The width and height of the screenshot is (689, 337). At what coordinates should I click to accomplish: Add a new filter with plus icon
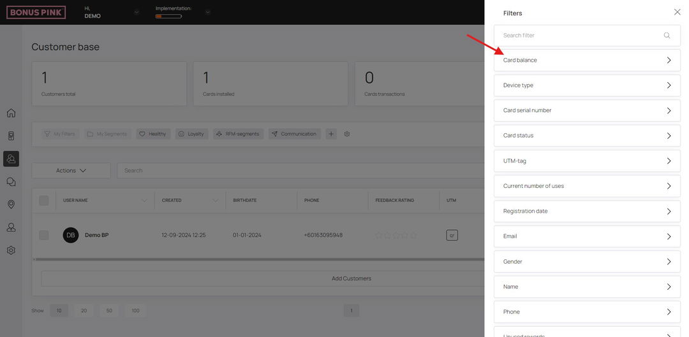331,134
